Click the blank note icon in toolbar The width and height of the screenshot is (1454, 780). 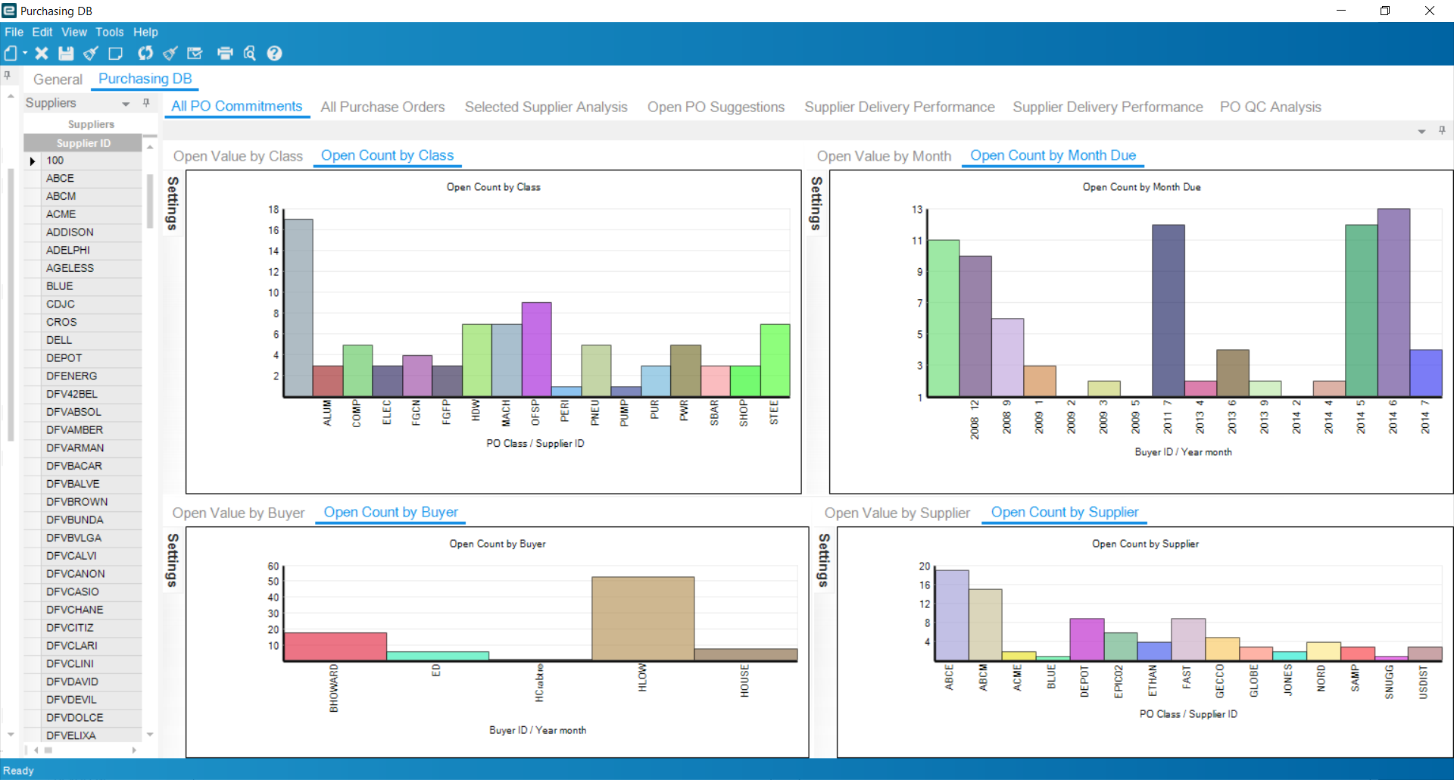click(115, 53)
